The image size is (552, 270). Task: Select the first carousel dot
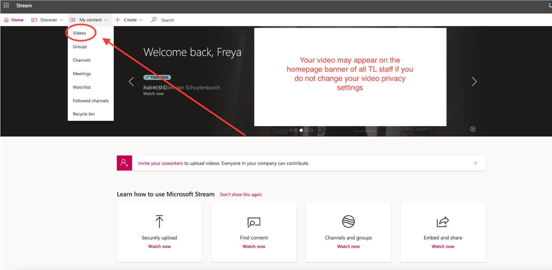click(291, 130)
